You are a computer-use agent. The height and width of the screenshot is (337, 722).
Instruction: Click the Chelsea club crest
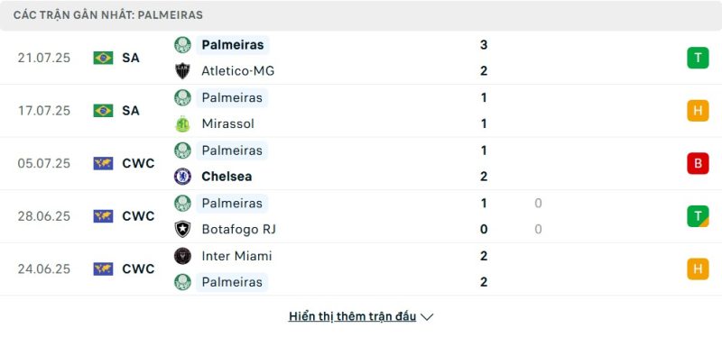coord(182,177)
